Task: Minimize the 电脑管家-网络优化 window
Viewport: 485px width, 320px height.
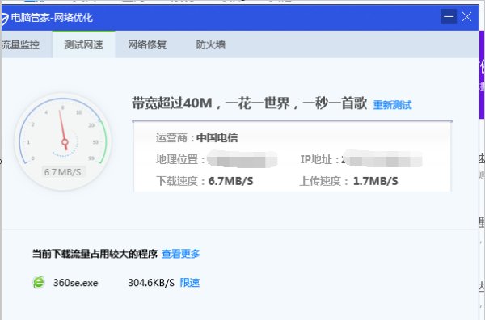Action: click(x=449, y=17)
